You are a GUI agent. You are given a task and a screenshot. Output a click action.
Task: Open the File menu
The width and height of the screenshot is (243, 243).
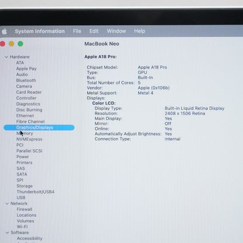click(x=77, y=31)
